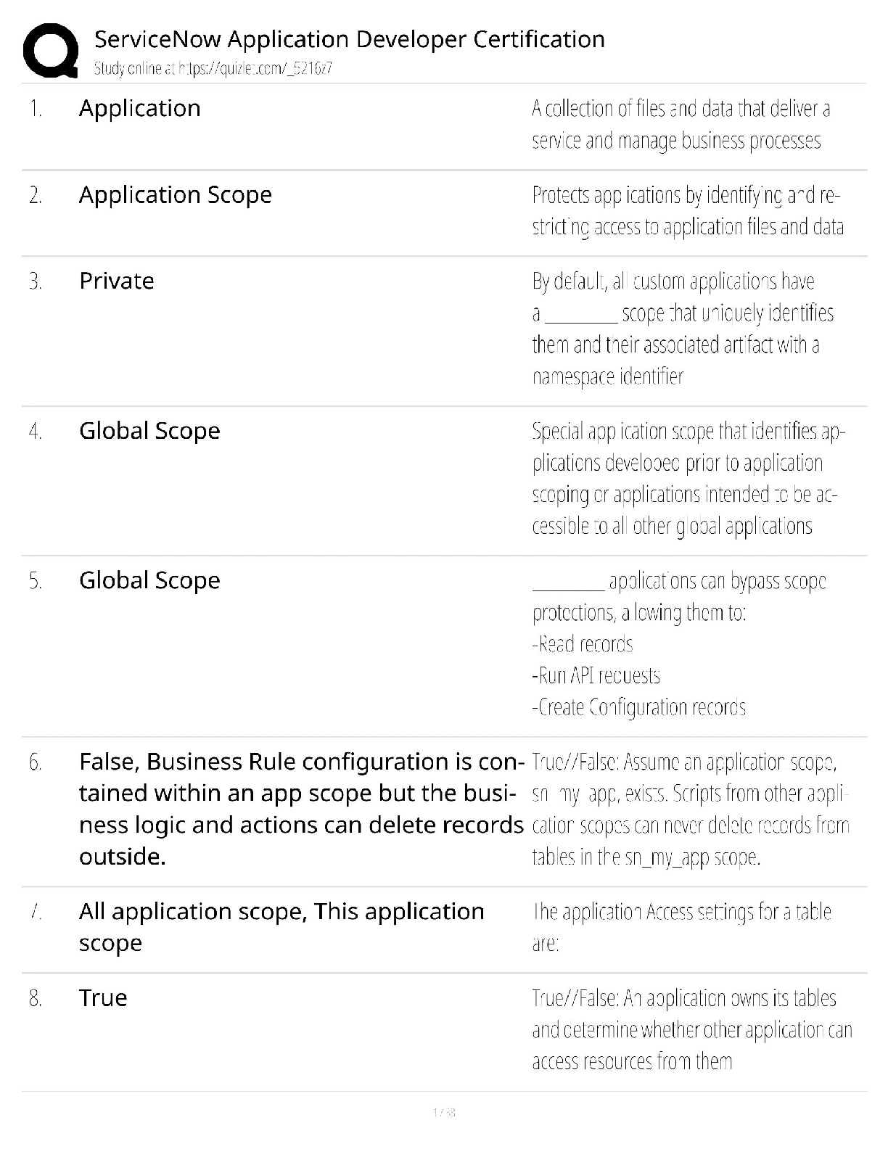Open the quizlet.com study online link
This screenshot has width=888, height=1149.
213,69
